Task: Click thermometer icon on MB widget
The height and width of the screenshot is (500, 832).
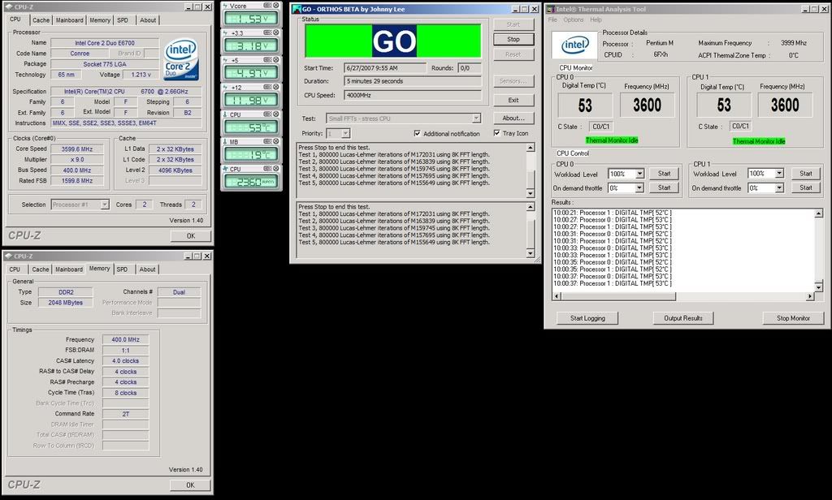Action: coord(226,142)
